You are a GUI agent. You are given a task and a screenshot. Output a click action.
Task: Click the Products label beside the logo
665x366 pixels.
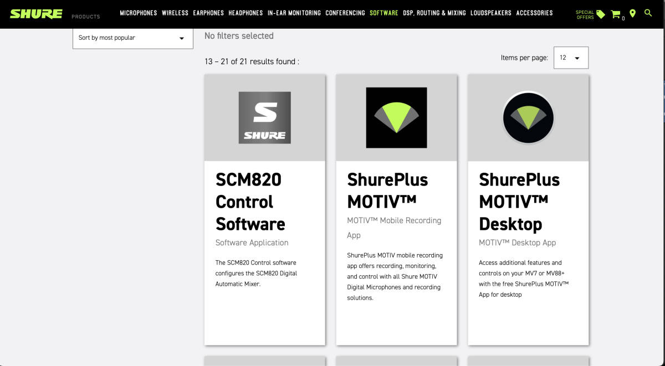(86, 17)
